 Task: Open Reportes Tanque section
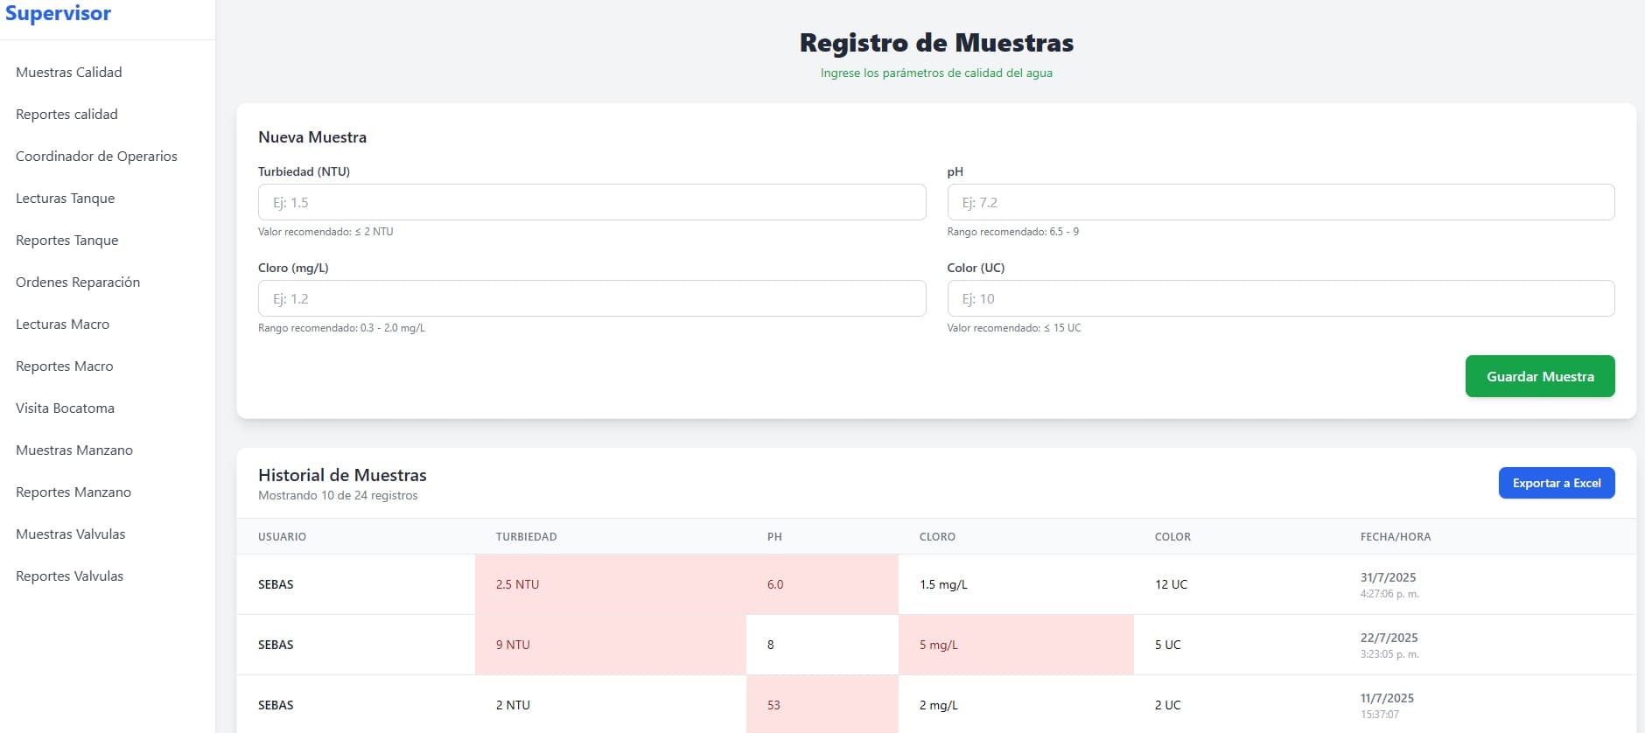[x=67, y=241]
